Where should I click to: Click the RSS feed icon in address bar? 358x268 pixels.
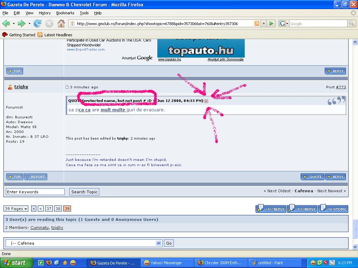257,24
